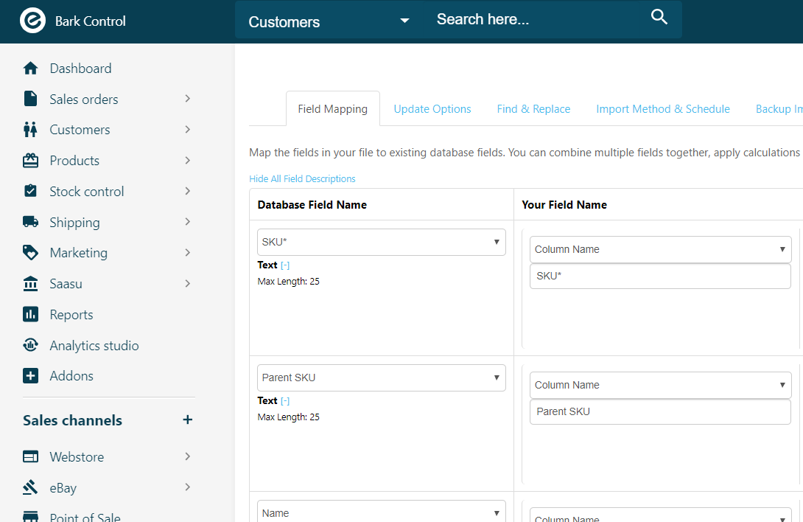Screen dimensions: 803x522
Task: Select the Sales orders document icon
Action: (x=31, y=99)
